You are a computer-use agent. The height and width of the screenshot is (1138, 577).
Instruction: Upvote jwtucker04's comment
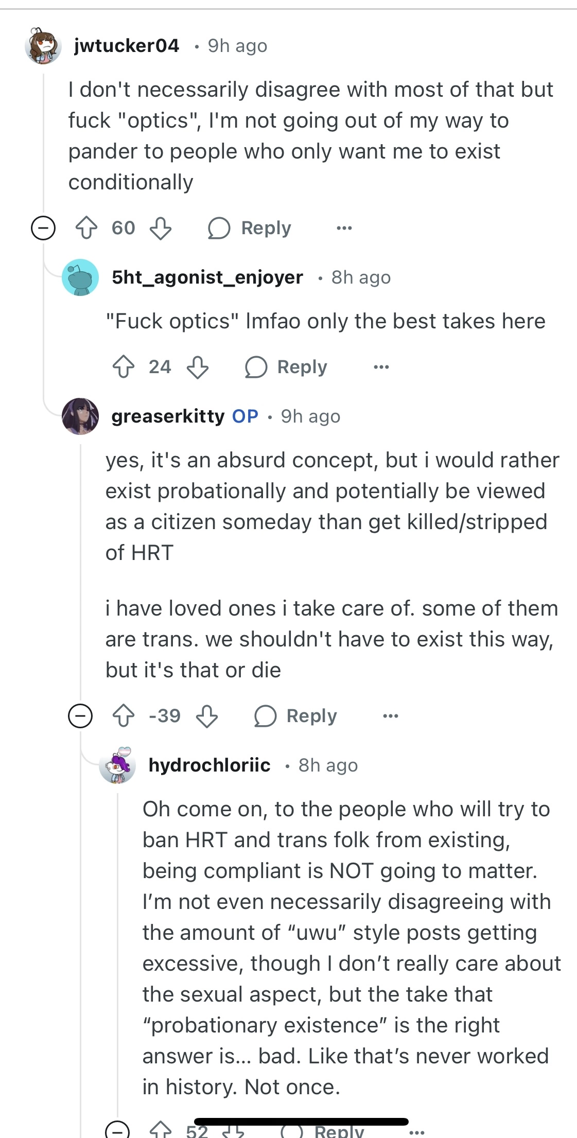click(x=86, y=228)
